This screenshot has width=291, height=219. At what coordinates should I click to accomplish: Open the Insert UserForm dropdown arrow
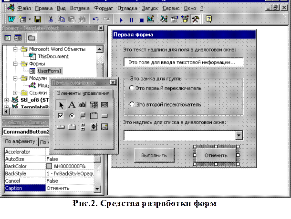click(x=30, y=19)
